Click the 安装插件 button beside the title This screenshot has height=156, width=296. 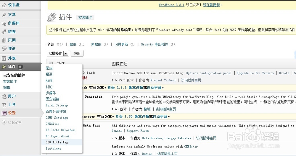click(85, 17)
